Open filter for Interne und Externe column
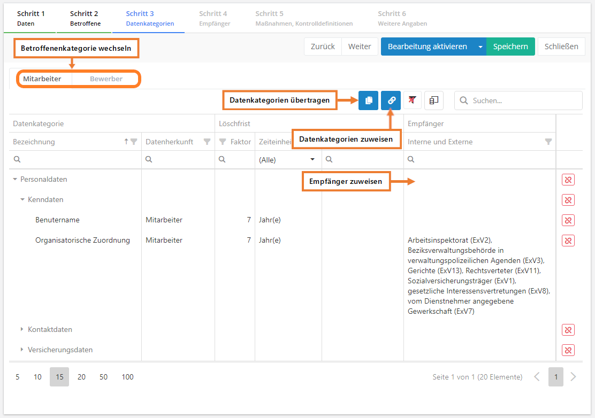This screenshot has width=595, height=418. coord(548,142)
